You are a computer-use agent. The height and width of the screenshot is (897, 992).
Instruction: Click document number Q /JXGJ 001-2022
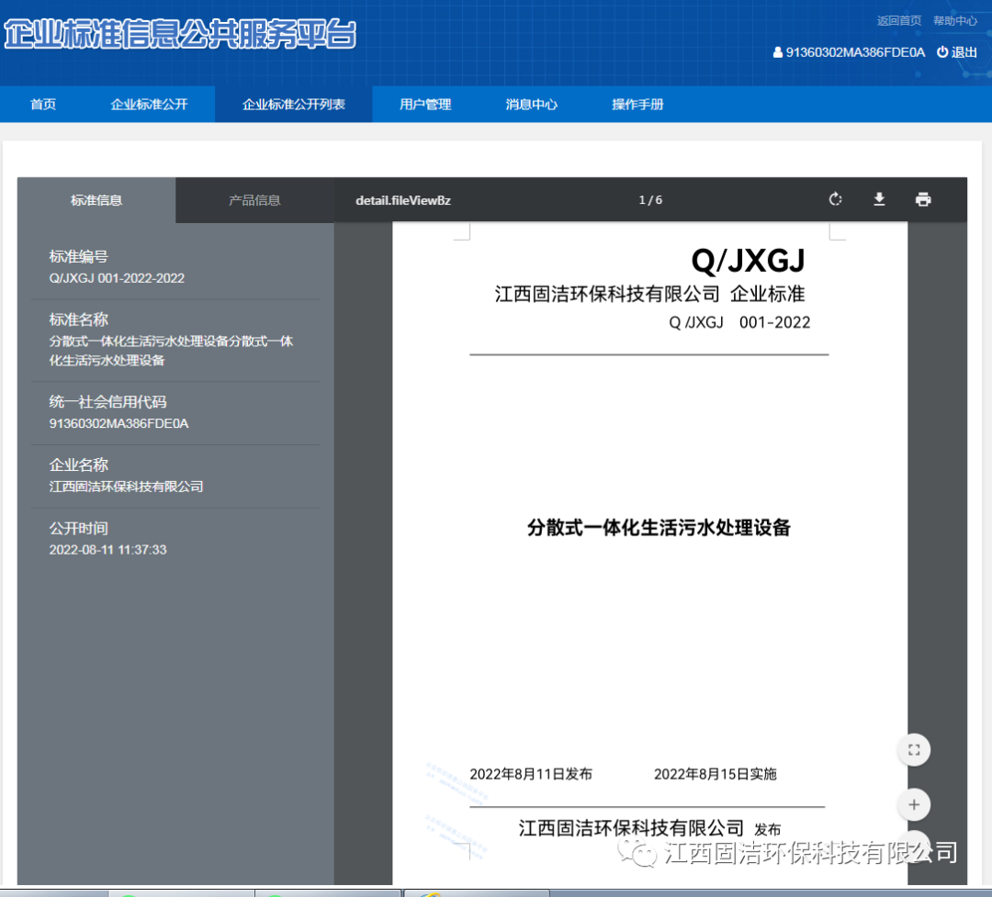[739, 322]
